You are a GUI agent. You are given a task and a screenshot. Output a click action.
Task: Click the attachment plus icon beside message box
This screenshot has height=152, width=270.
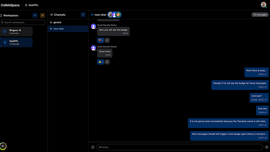pos(93,147)
